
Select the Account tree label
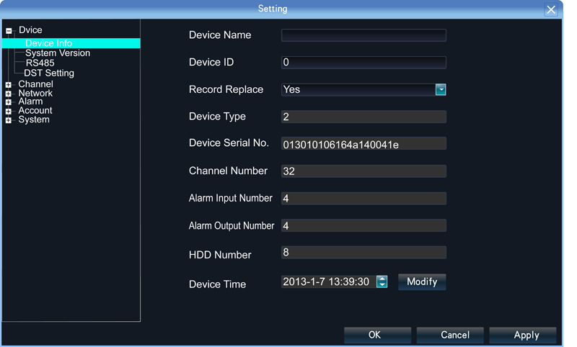[35, 111]
